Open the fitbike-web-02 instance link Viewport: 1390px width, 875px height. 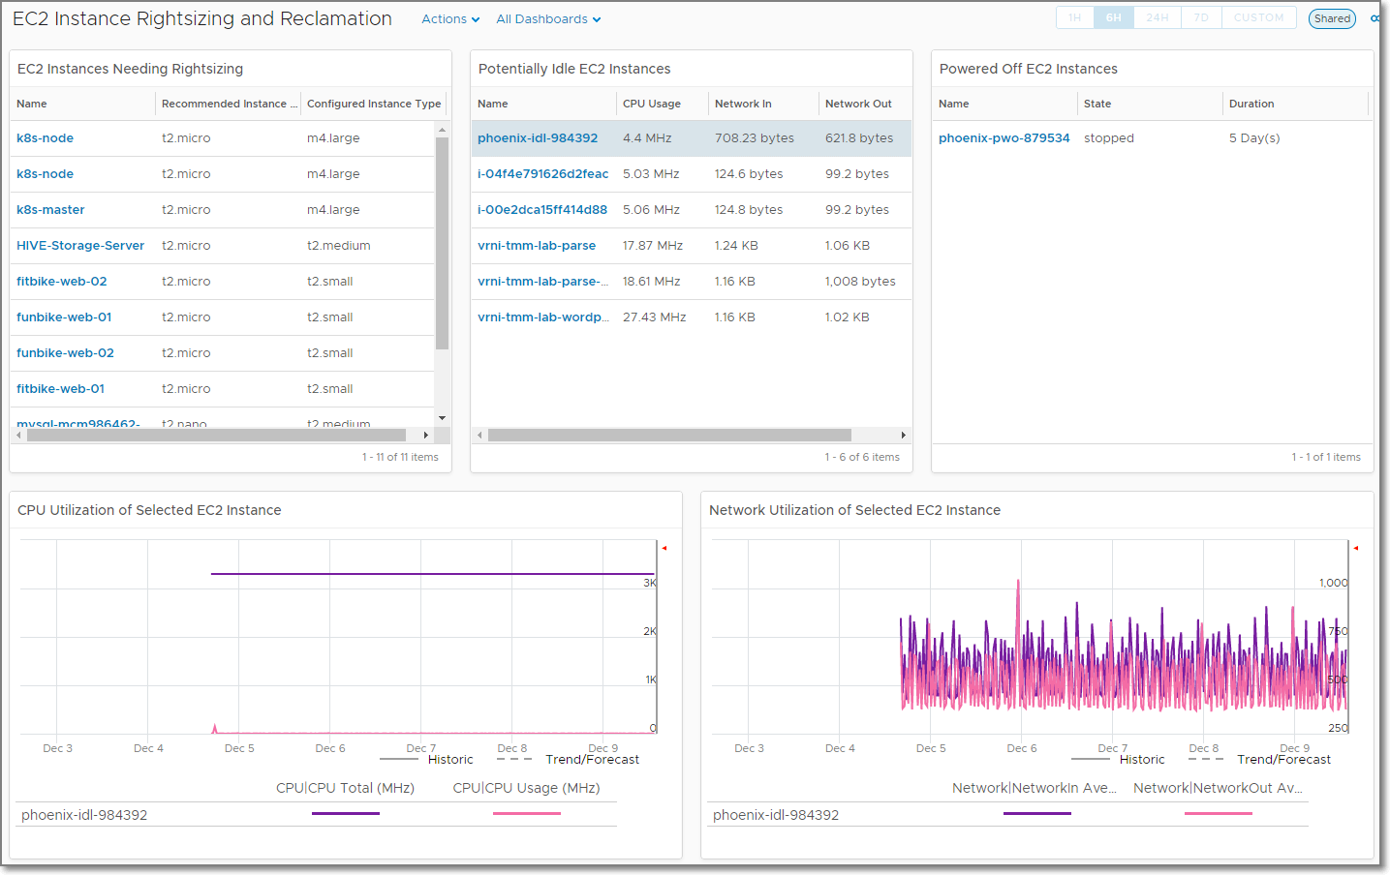pyautogui.click(x=62, y=282)
